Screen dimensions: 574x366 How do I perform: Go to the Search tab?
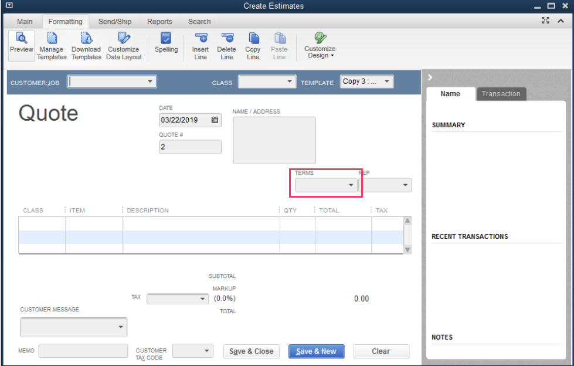199,22
